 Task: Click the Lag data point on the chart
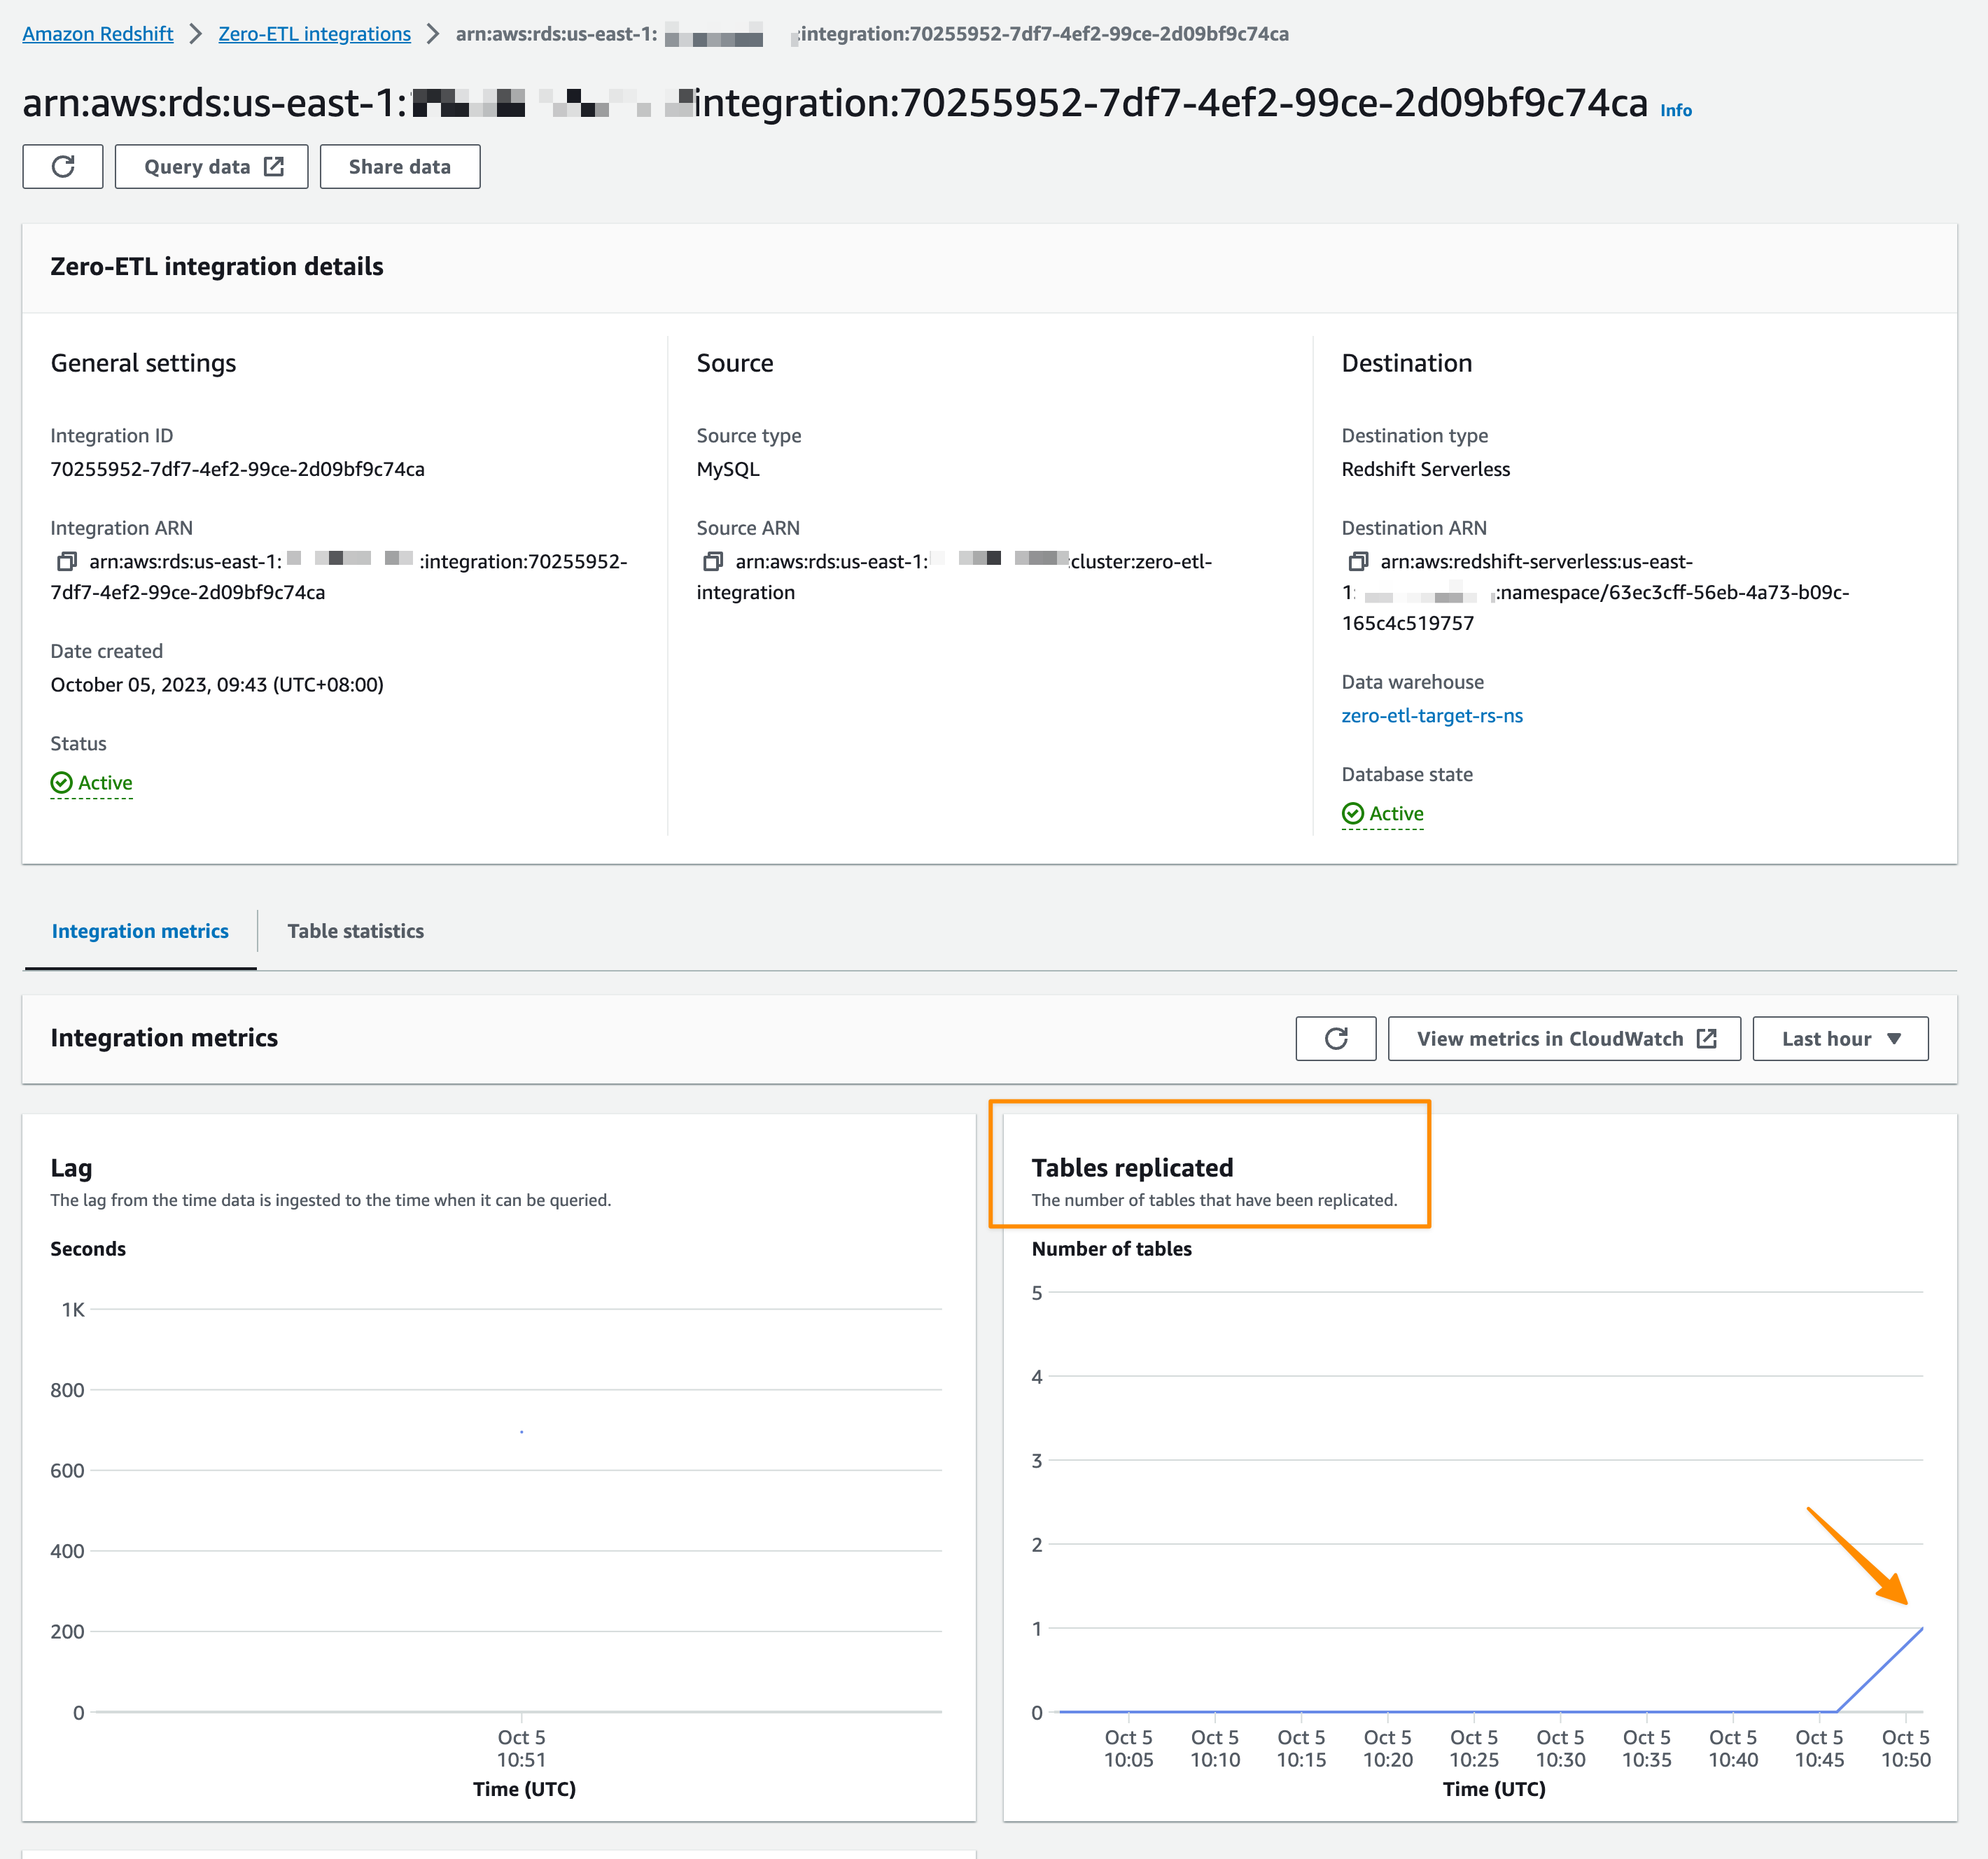tap(521, 1431)
